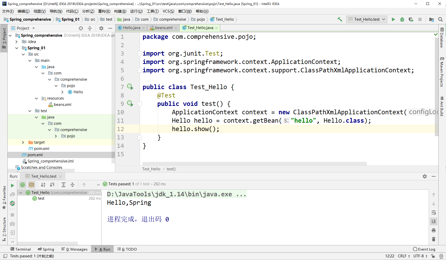The height and width of the screenshot is (260, 446).
Task: Switch to beans.xml editor tab
Action: point(164,28)
